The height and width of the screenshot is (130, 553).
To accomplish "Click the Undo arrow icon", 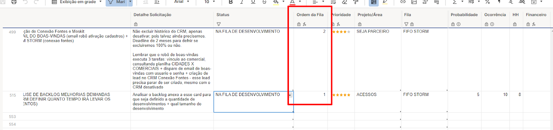I will (x=25, y=2).
